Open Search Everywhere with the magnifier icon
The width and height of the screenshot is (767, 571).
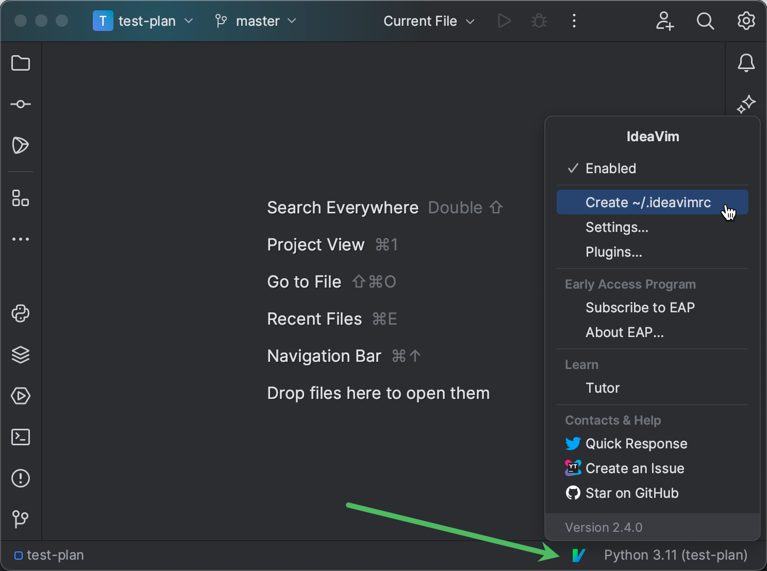click(705, 21)
